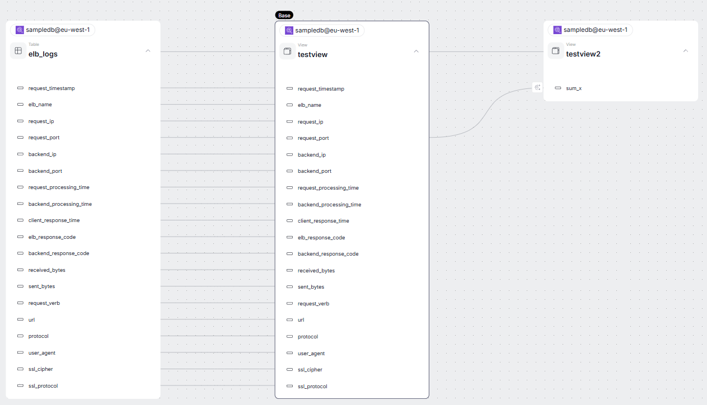707x405 pixels.
Task: Collapse the testview column list
Action: pyautogui.click(x=416, y=51)
